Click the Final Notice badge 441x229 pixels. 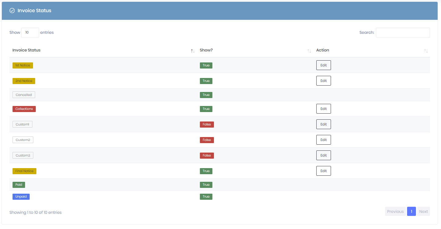click(x=24, y=171)
